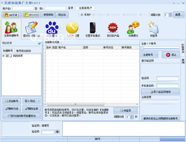This screenshot has width=186, height=142.
Task: Click the 注册进度 progress bar
Action: 160,101
